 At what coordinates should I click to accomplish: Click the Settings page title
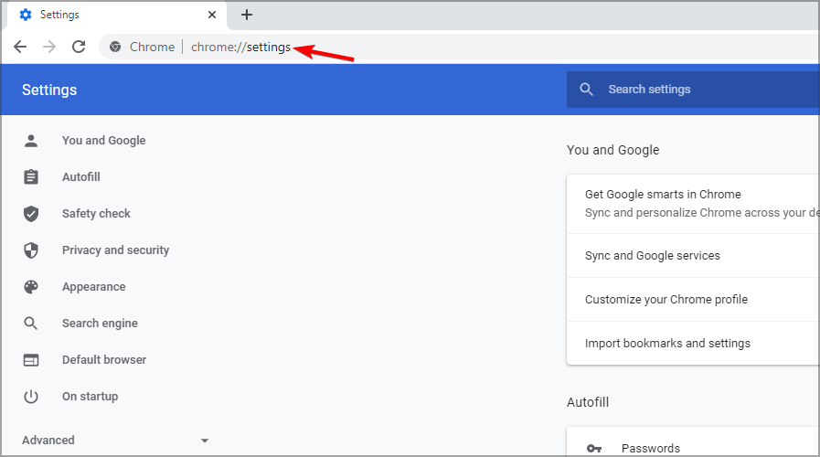click(x=49, y=90)
